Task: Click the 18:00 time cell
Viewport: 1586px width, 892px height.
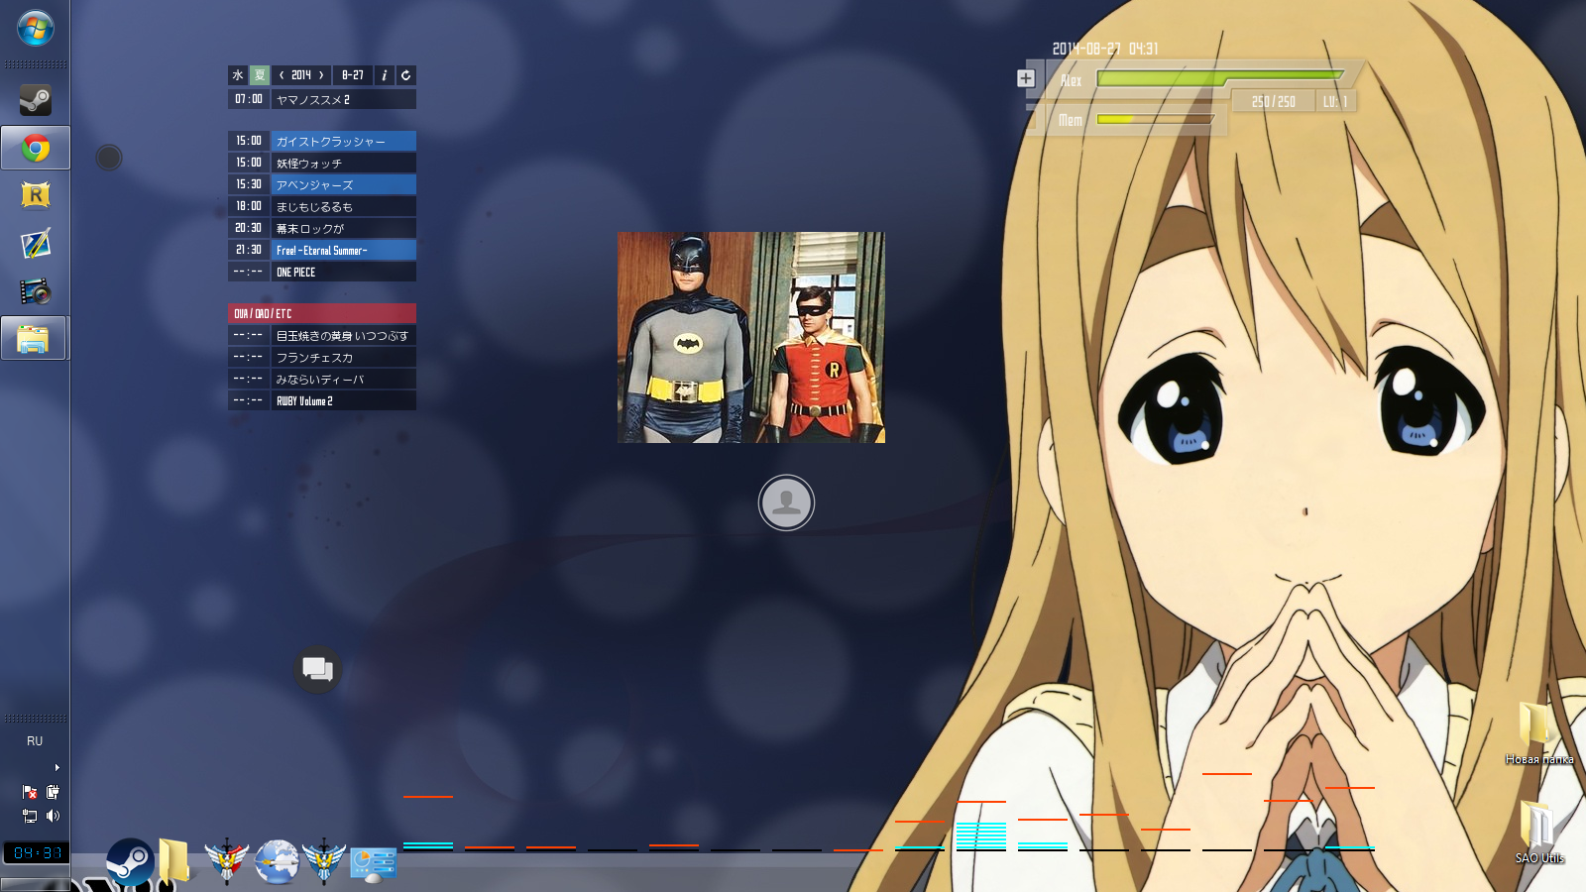Action: coord(249,206)
